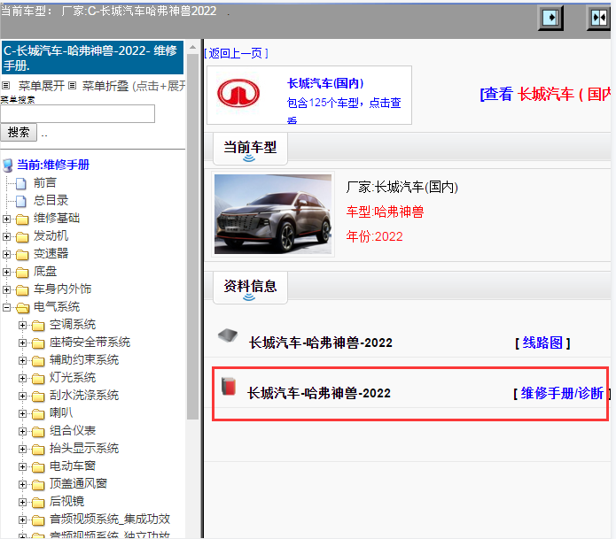Select 顶盖通风窗 tree item
616x539 pixels.
pos(79,484)
